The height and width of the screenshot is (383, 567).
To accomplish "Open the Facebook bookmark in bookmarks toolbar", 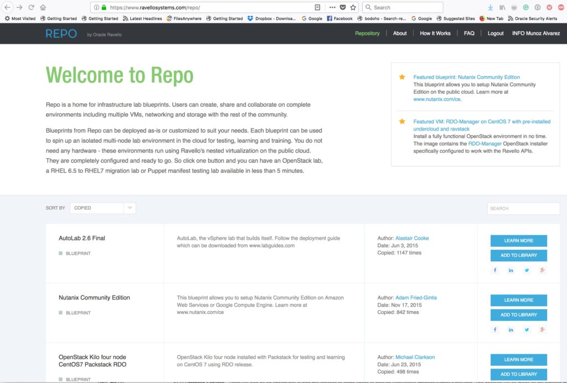I will 339,18.
